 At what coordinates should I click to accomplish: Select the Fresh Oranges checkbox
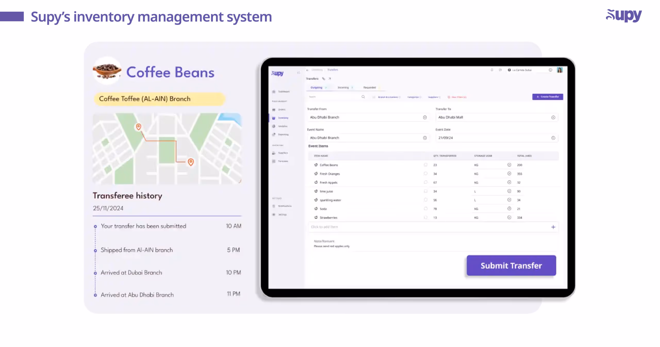pyautogui.click(x=426, y=174)
